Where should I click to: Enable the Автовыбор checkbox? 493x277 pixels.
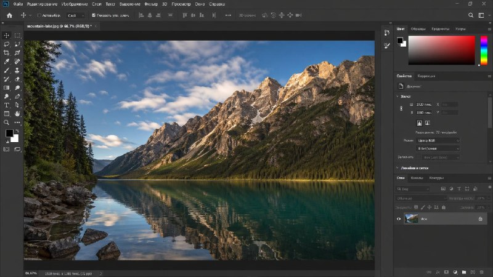(39, 15)
